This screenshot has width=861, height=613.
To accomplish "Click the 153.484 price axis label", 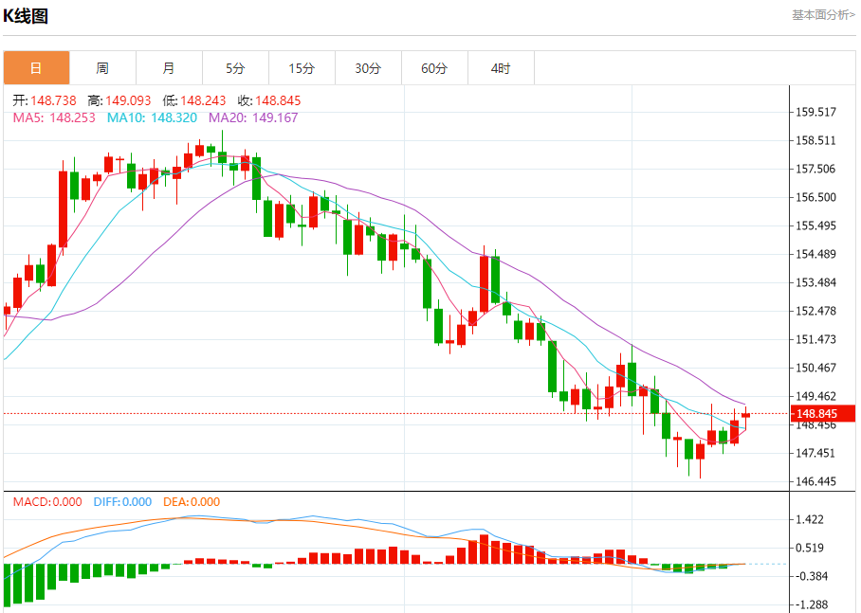I will (x=816, y=282).
